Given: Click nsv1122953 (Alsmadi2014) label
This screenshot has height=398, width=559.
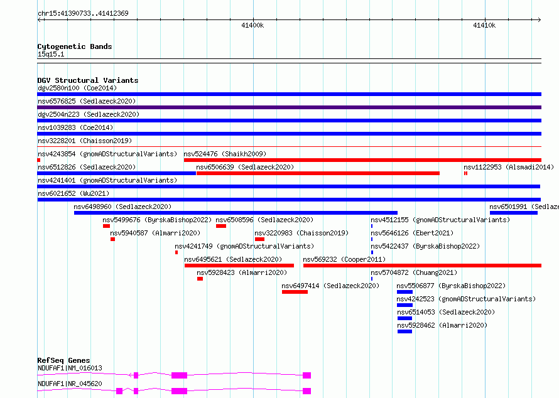Looking at the screenshot, I should [509, 167].
